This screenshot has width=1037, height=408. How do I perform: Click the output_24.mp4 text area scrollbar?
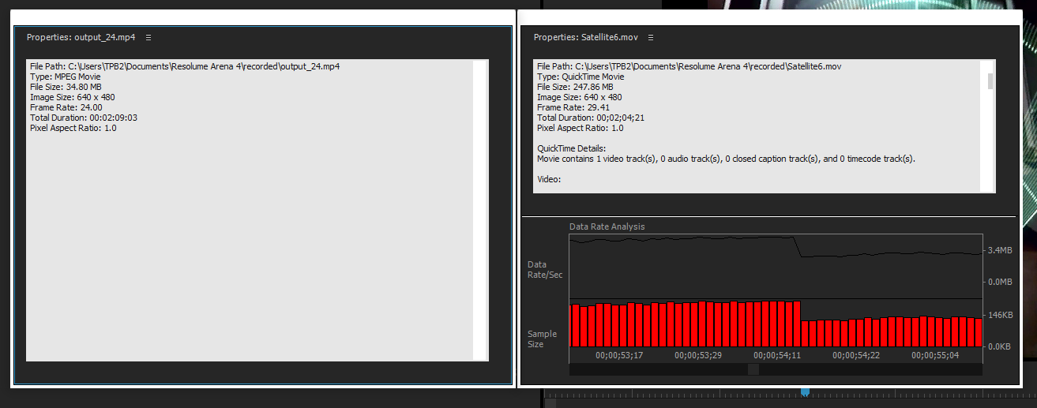[478, 210]
